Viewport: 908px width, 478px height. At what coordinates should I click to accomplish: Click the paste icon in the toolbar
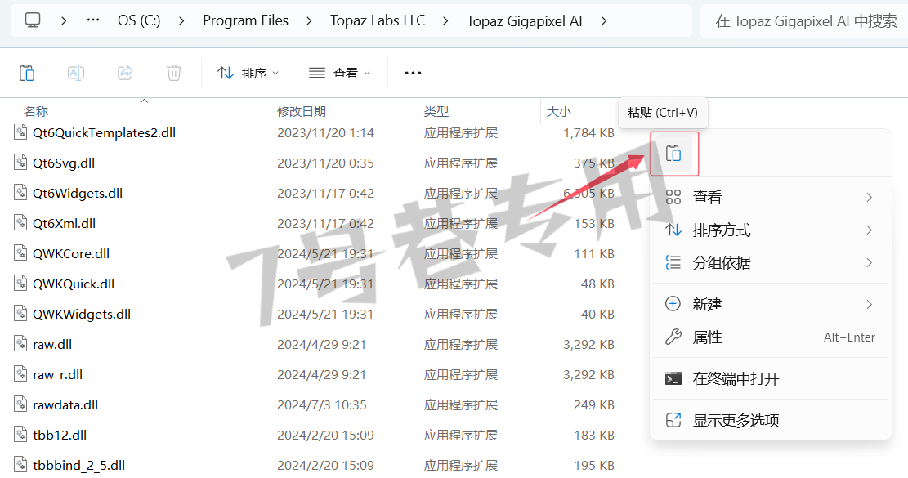pyautogui.click(x=27, y=73)
